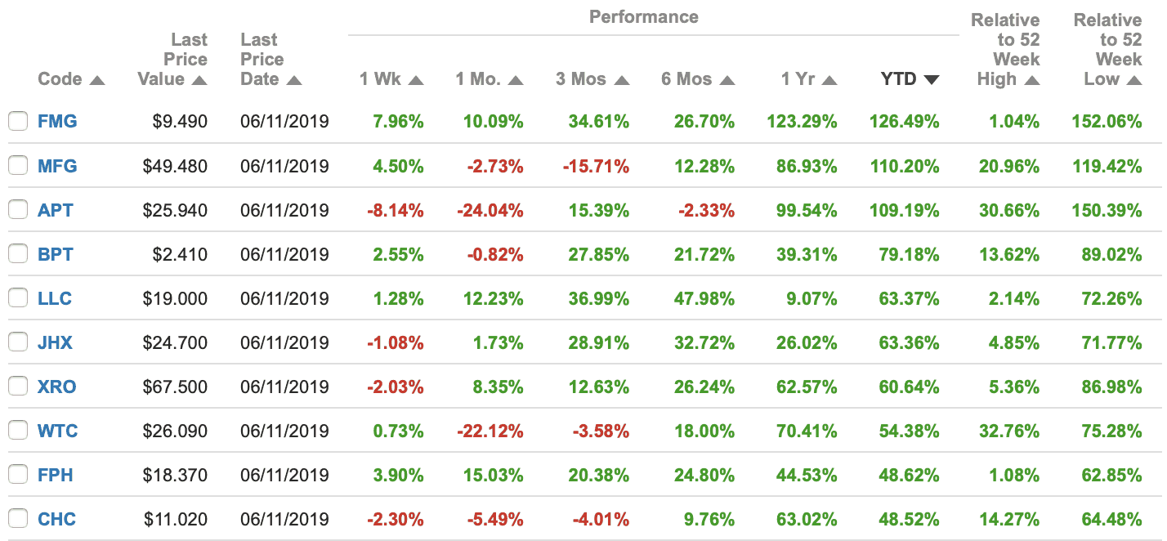Screen dimensions: 1167x541
Task: Click the 6 Mos sort arrow
Action: click(727, 80)
